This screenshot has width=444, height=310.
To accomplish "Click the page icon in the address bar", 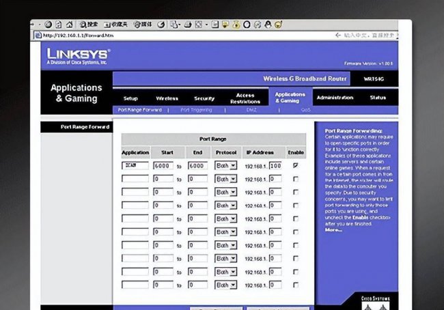I will pyautogui.click(x=38, y=35).
